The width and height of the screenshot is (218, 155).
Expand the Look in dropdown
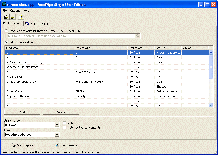click(x=57, y=135)
